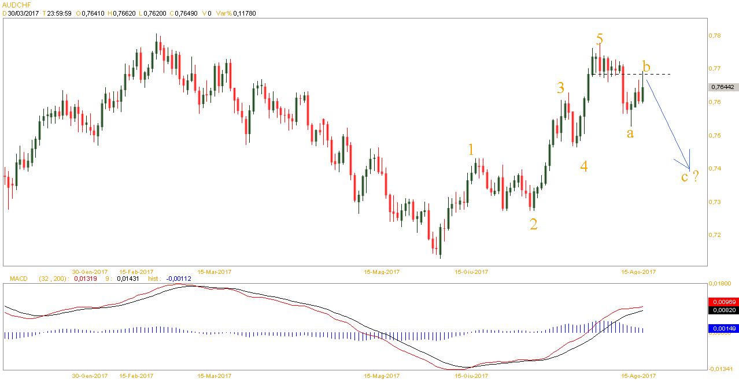
Task: Click the 0,78 price axis level
Action: pyautogui.click(x=714, y=36)
